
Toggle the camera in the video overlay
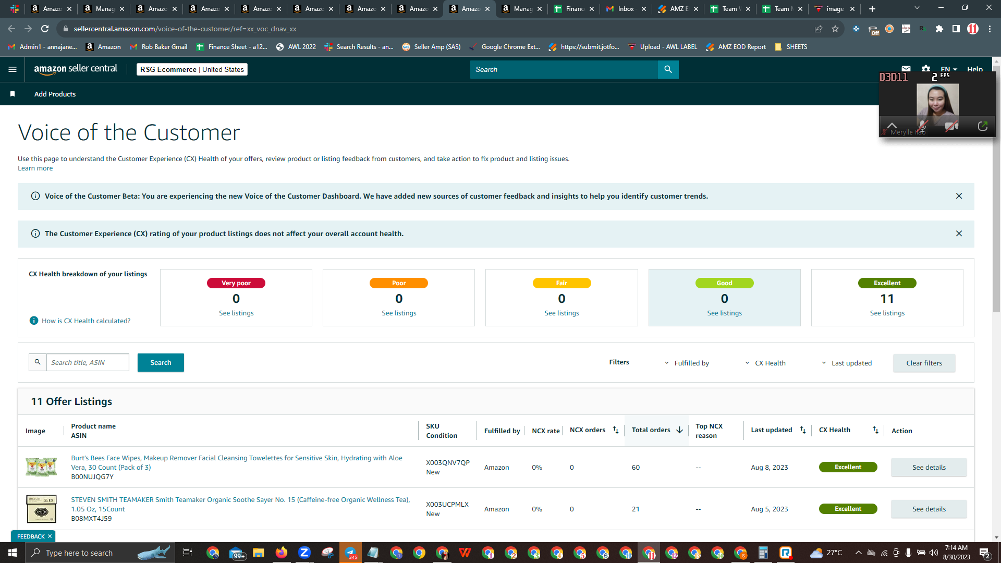(951, 126)
